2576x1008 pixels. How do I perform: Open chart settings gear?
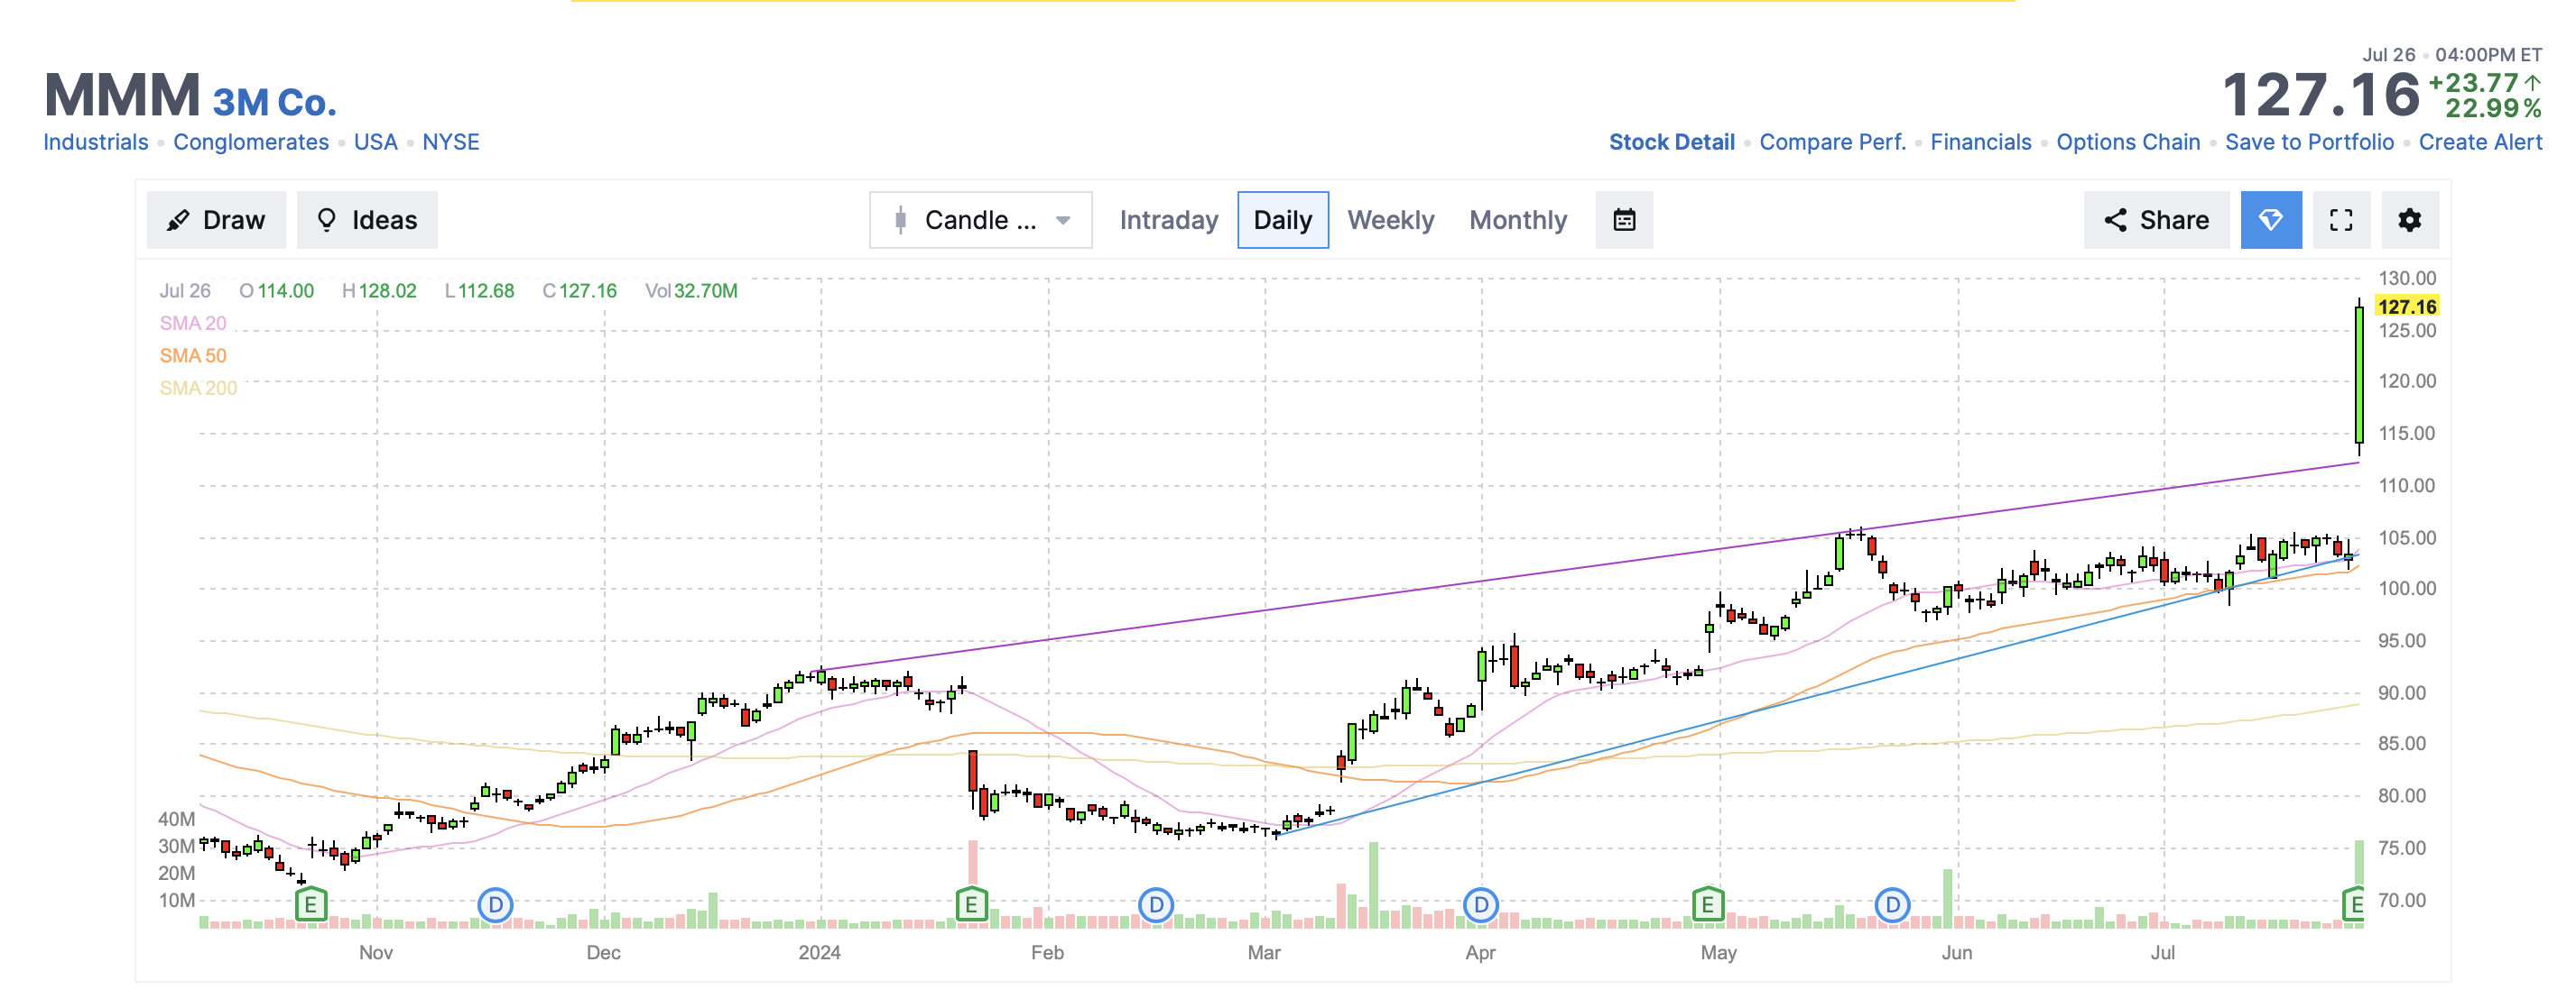click(x=2409, y=220)
